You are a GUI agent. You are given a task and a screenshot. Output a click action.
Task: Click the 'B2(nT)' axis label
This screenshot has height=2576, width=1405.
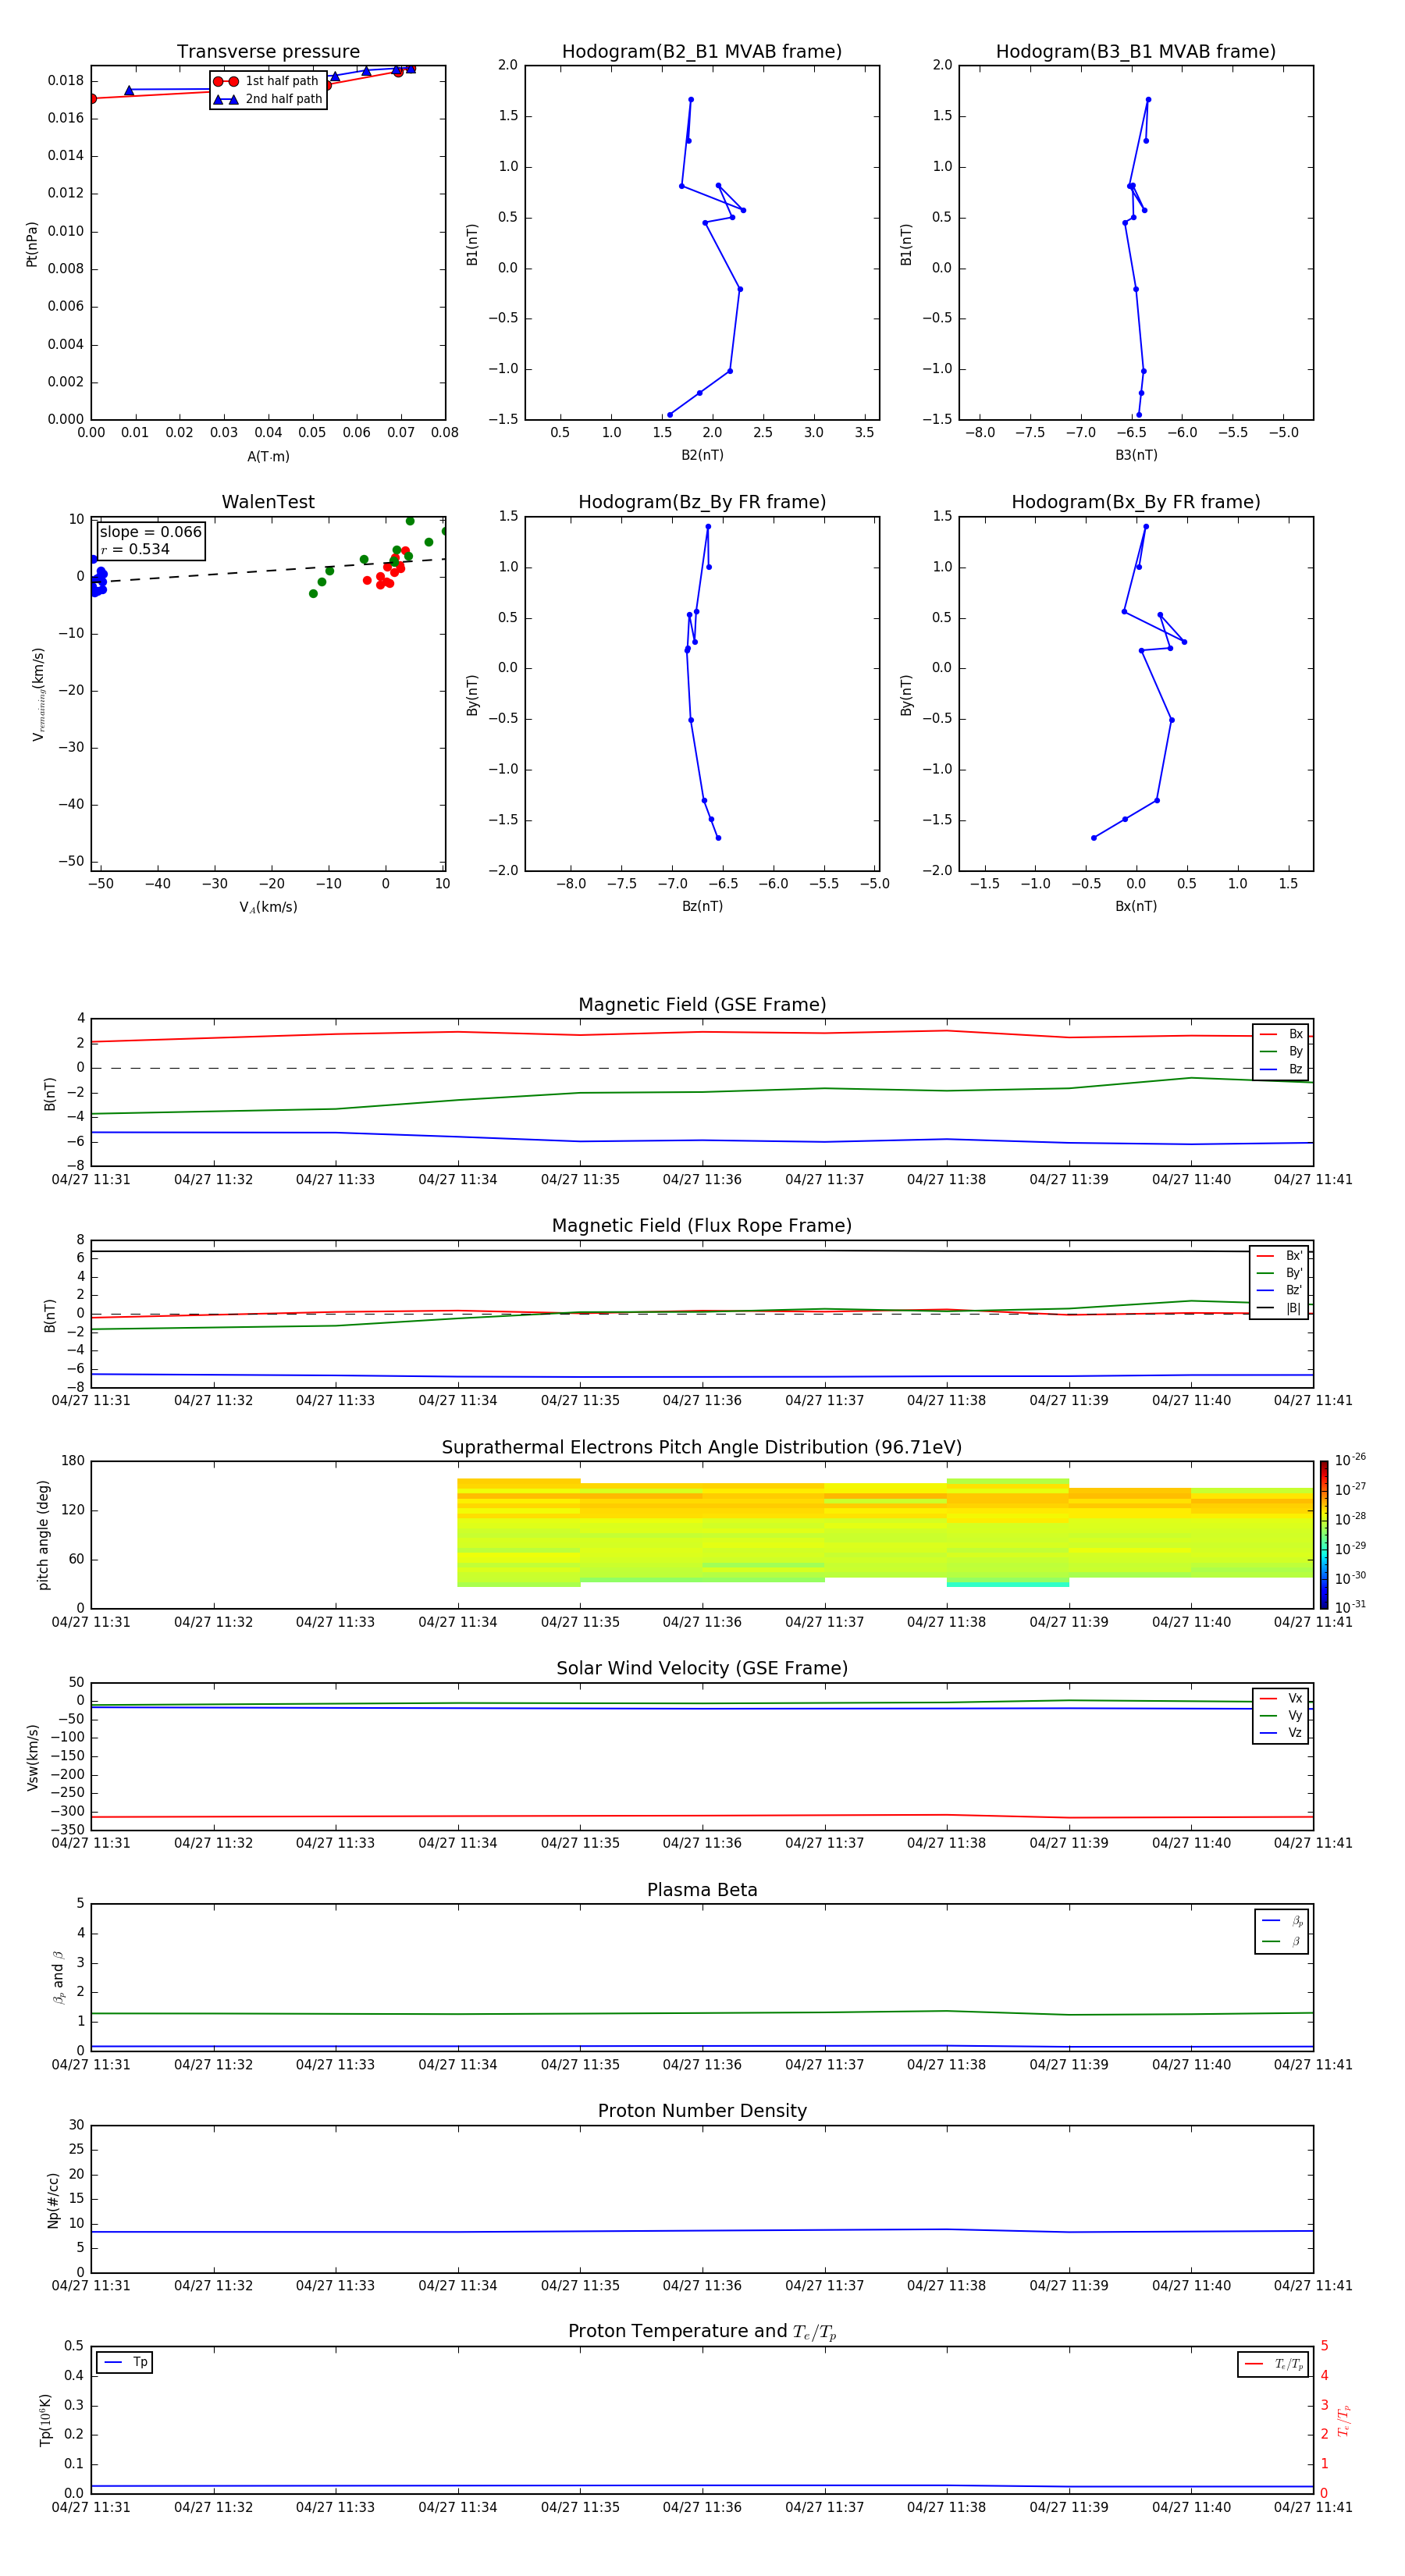(702, 455)
